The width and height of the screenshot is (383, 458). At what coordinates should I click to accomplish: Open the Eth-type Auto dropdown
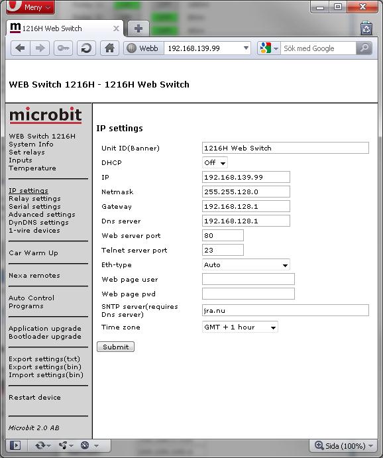tap(246, 264)
